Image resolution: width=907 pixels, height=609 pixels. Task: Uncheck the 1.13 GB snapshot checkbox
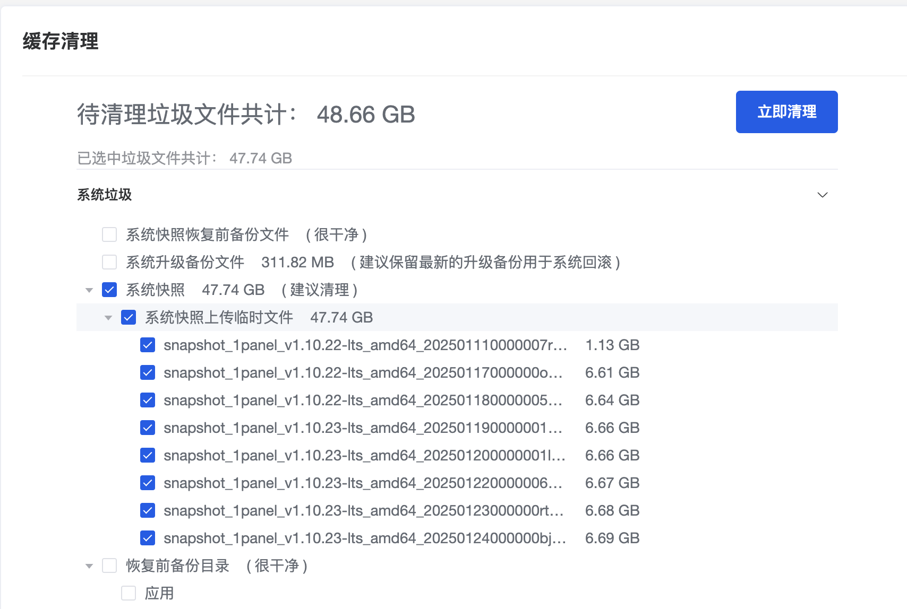click(148, 345)
